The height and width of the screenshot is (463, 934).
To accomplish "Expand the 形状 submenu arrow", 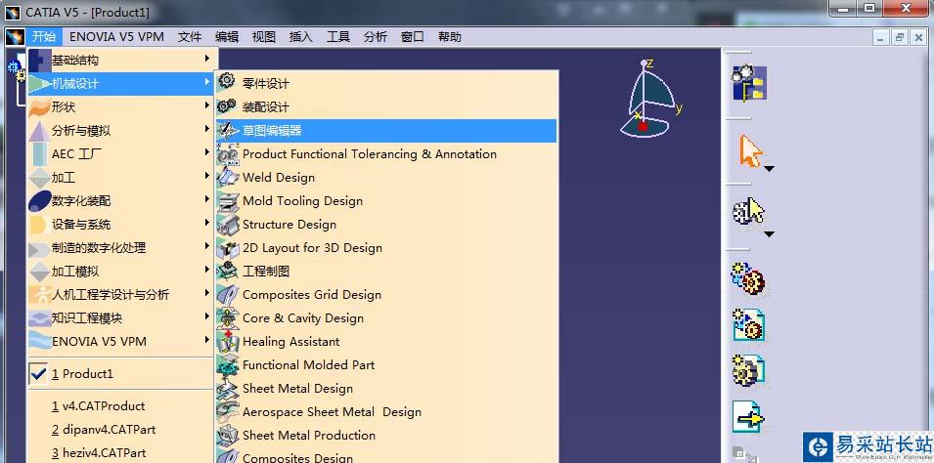I will pyautogui.click(x=206, y=105).
